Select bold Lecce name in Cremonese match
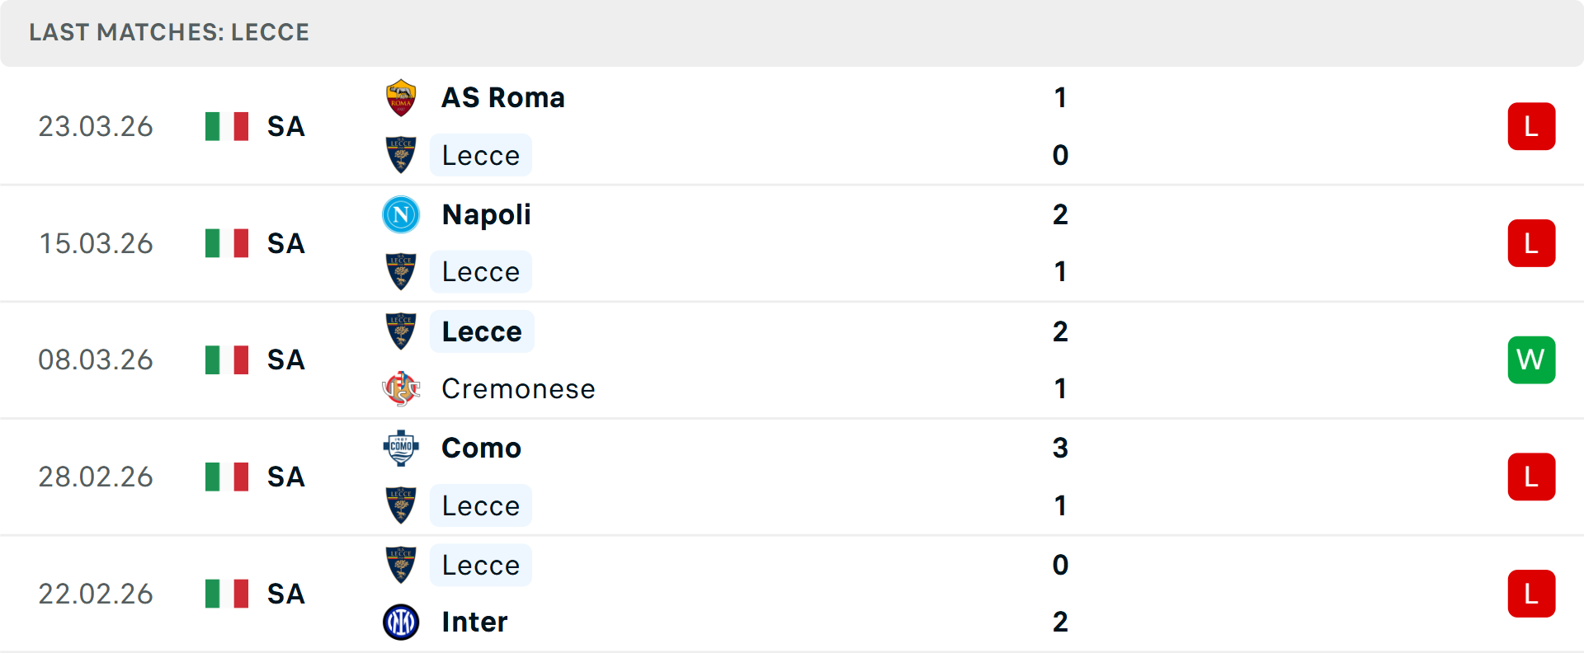Screen dimensions: 1584x653 (482, 331)
